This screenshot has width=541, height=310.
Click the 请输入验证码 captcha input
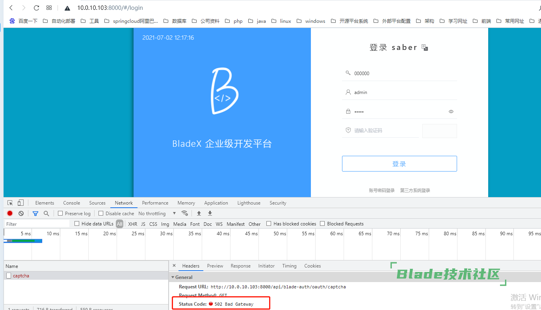point(381,130)
